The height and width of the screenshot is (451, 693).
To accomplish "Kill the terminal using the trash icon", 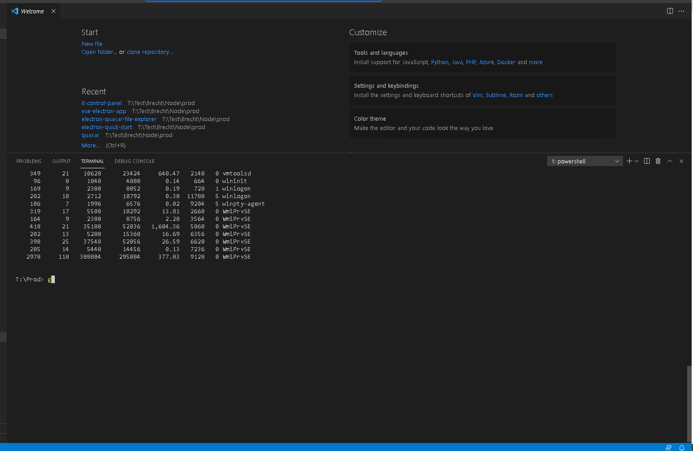I will tap(658, 161).
